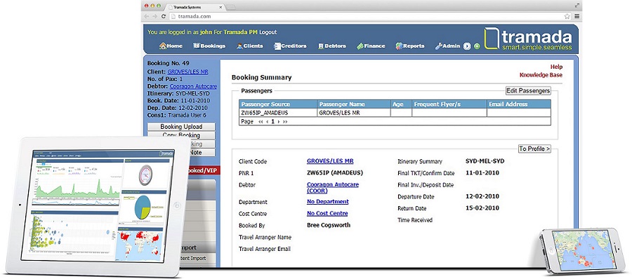Click the To Profile button
Viewport: 632px width, 279px height.
[x=534, y=149]
